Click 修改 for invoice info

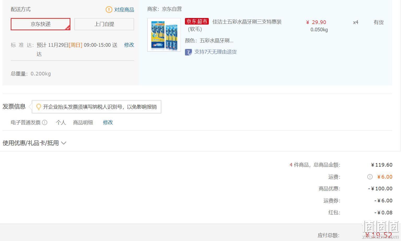(x=108, y=122)
